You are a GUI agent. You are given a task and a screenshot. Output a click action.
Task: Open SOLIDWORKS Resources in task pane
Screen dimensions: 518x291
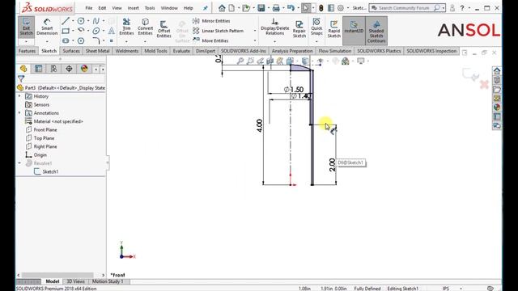point(496,70)
